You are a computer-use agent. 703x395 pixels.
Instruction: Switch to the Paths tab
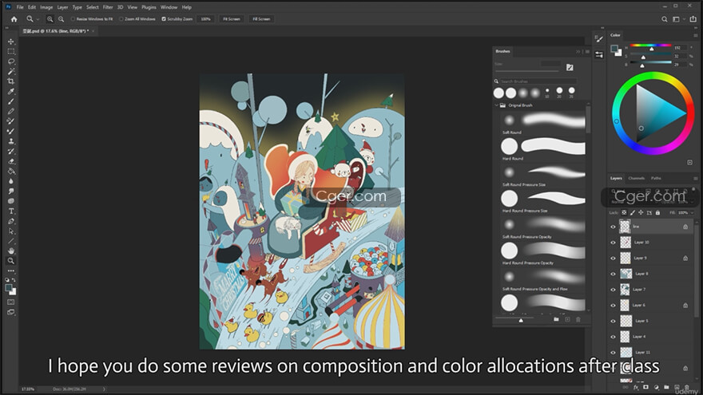pos(656,178)
